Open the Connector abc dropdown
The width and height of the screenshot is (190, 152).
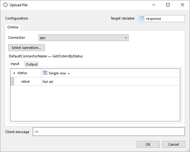(x=84, y=38)
